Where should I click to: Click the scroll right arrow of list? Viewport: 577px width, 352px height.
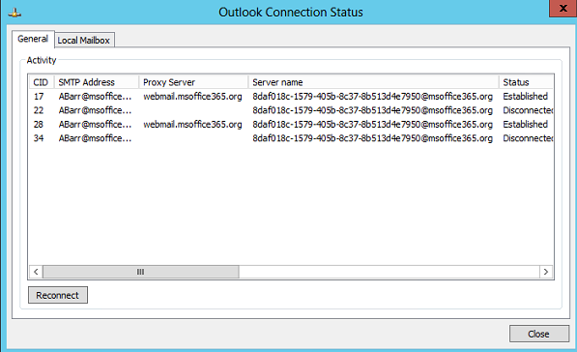click(546, 272)
